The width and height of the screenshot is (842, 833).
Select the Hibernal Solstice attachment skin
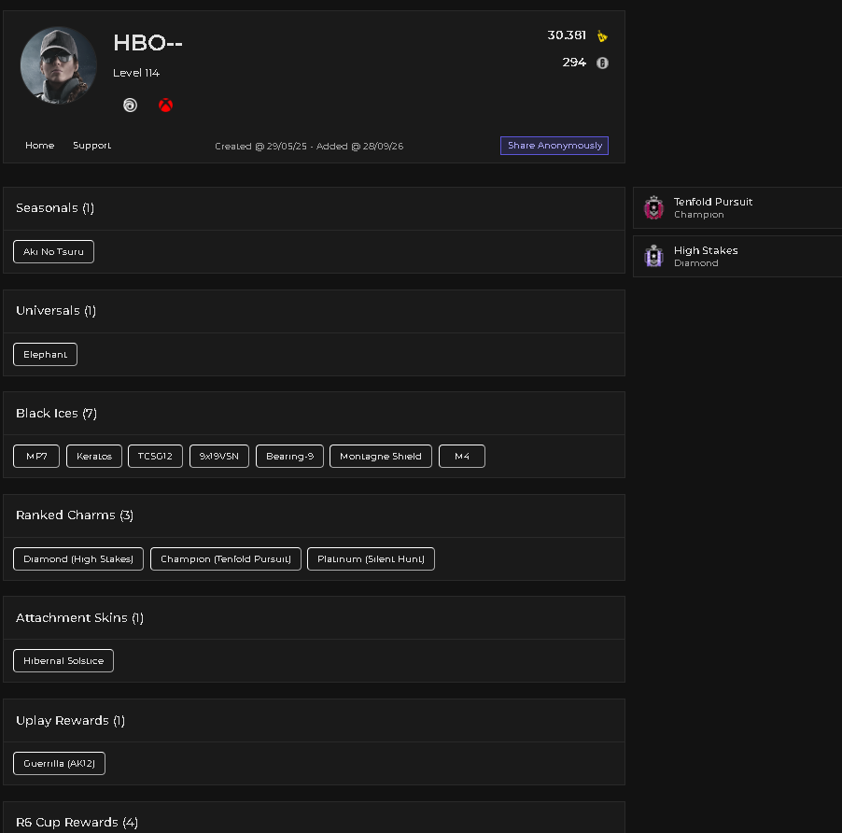[x=63, y=661]
